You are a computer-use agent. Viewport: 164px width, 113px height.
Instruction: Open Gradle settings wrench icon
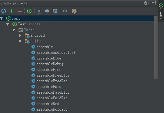(x=75, y=11)
